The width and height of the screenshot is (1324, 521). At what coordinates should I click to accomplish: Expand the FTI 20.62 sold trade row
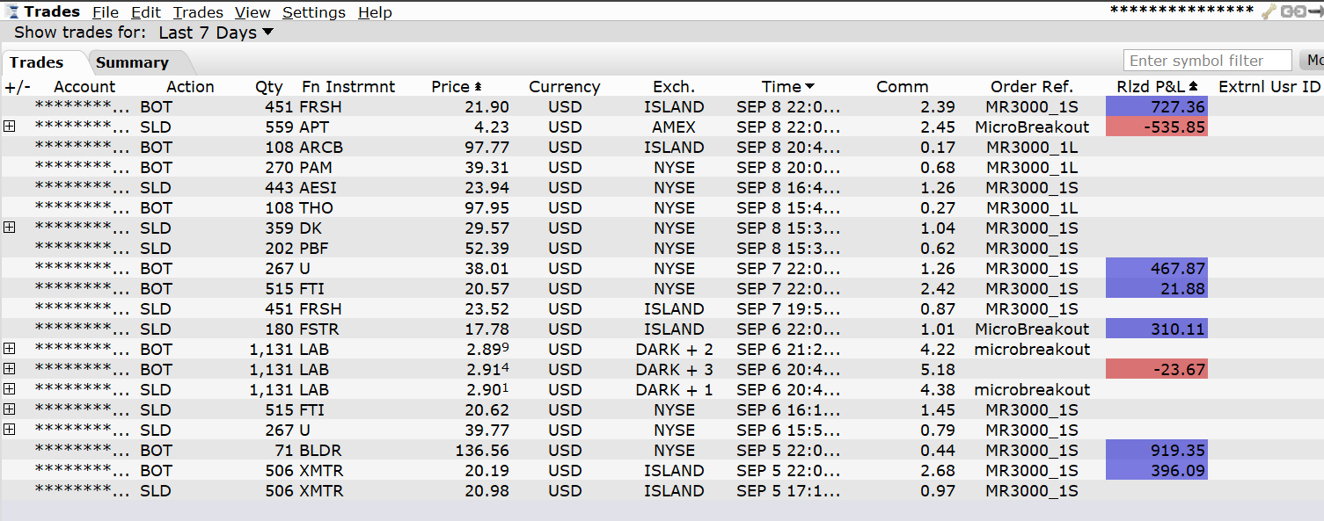[x=10, y=409]
